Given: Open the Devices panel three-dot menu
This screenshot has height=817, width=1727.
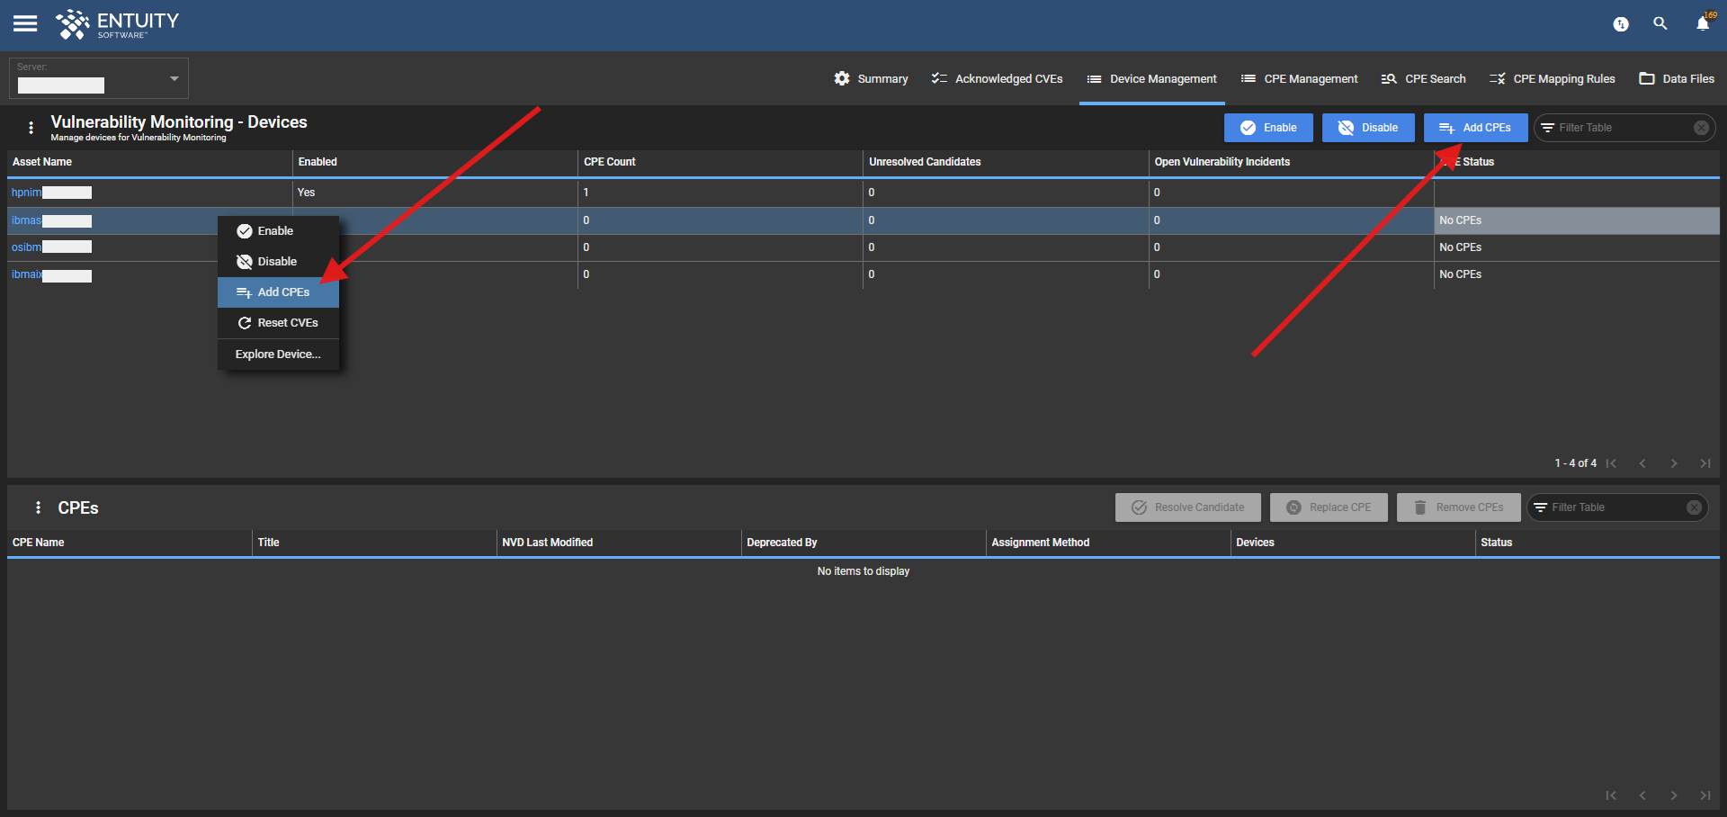Looking at the screenshot, I should click(31, 128).
